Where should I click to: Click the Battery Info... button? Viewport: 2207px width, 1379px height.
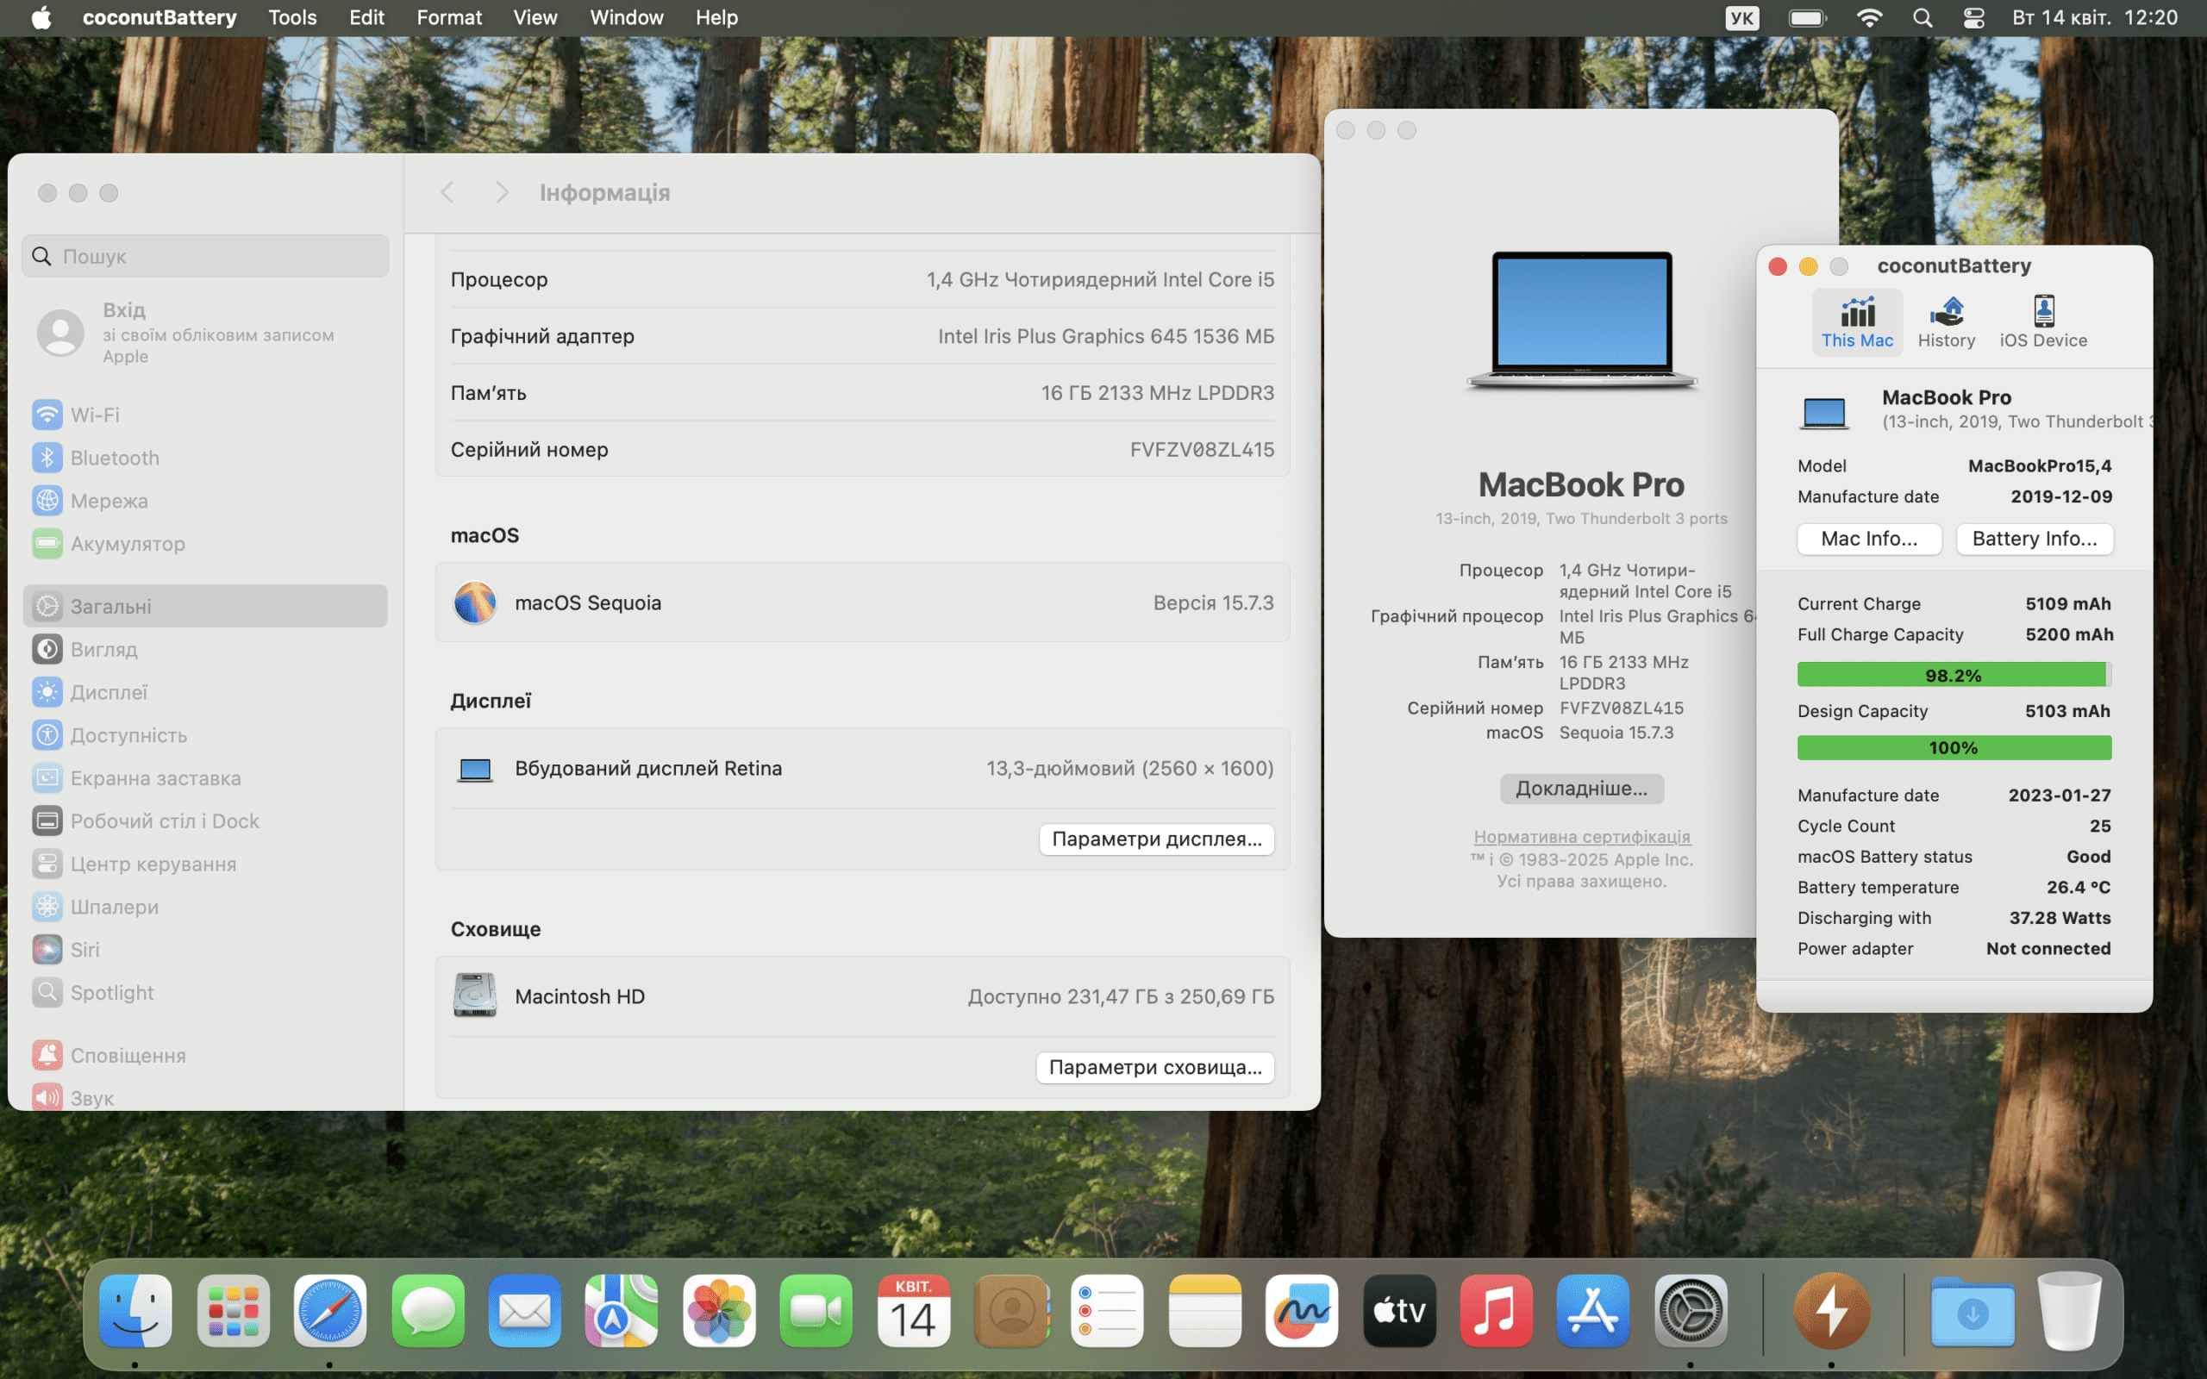[2034, 539]
